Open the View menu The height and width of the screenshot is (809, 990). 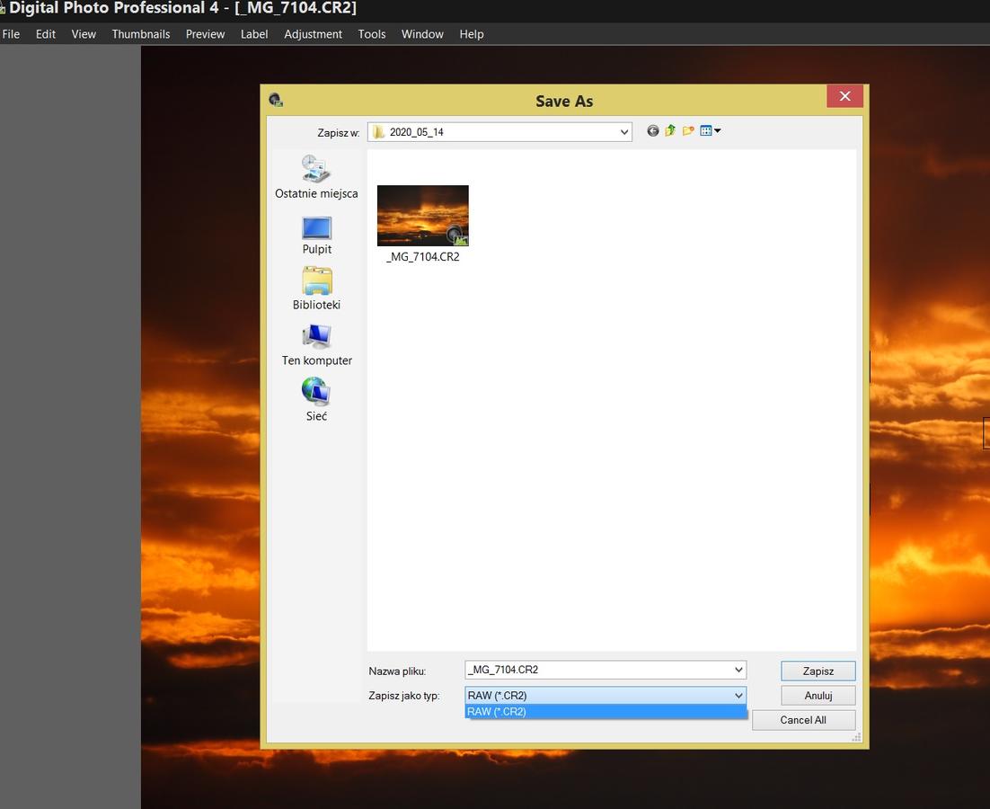click(x=84, y=34)
